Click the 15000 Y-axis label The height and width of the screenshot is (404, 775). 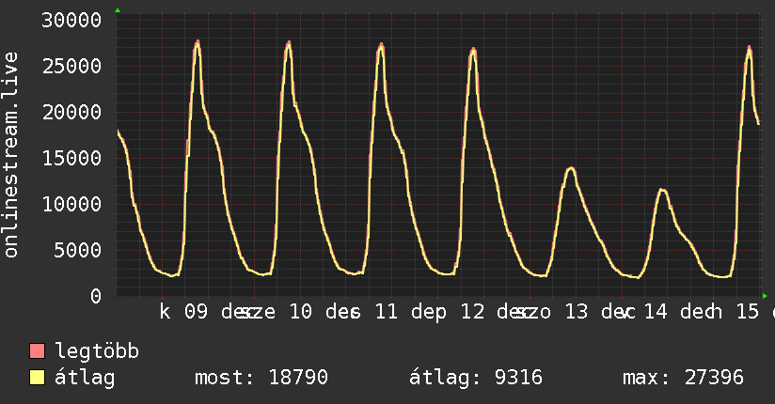71,158
